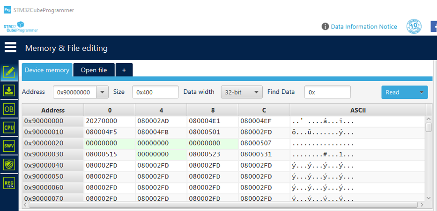Viewport: 437px width, 211px height.
Task: Open the security shield icon
Action: (x=9, y=164)
